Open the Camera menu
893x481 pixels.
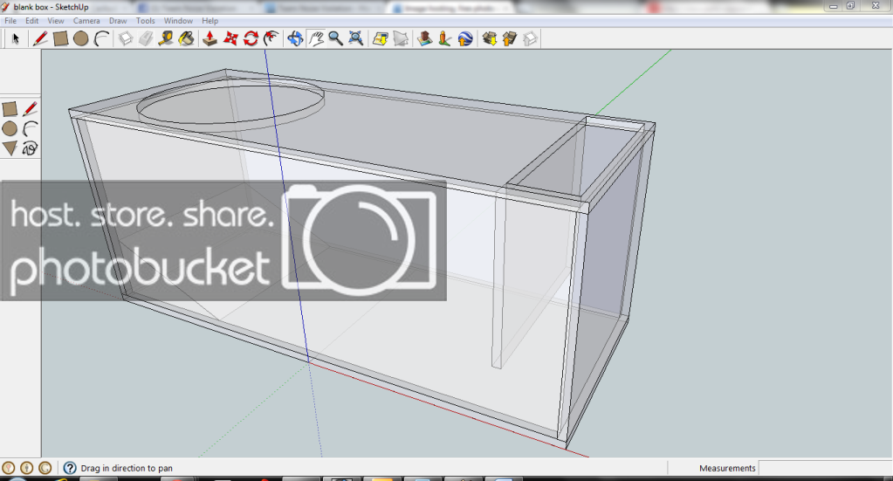86,20
